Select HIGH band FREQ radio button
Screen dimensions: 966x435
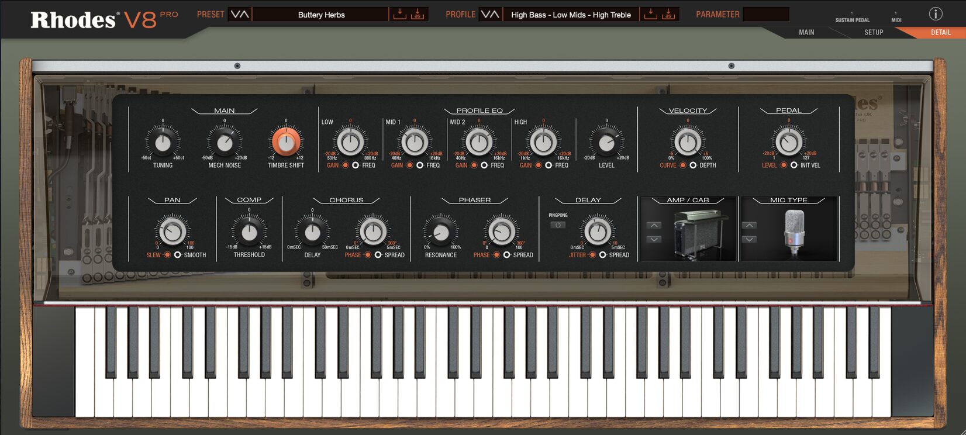pyautogui.click(x=548, y=165)
